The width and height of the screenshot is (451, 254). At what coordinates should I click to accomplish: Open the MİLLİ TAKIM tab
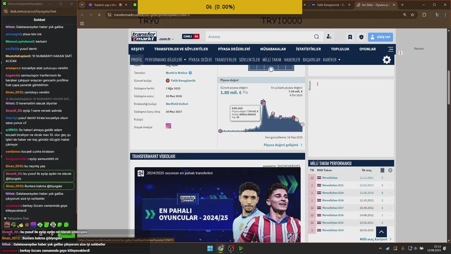tap(272, 60)
